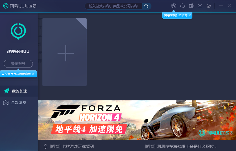
Task: Click the search magnifier icon
Action: pos(146,6)
